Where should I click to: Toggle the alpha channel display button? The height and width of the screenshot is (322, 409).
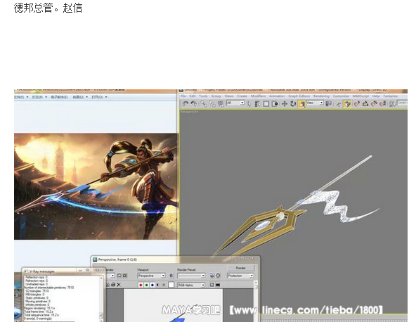point(158,285)
